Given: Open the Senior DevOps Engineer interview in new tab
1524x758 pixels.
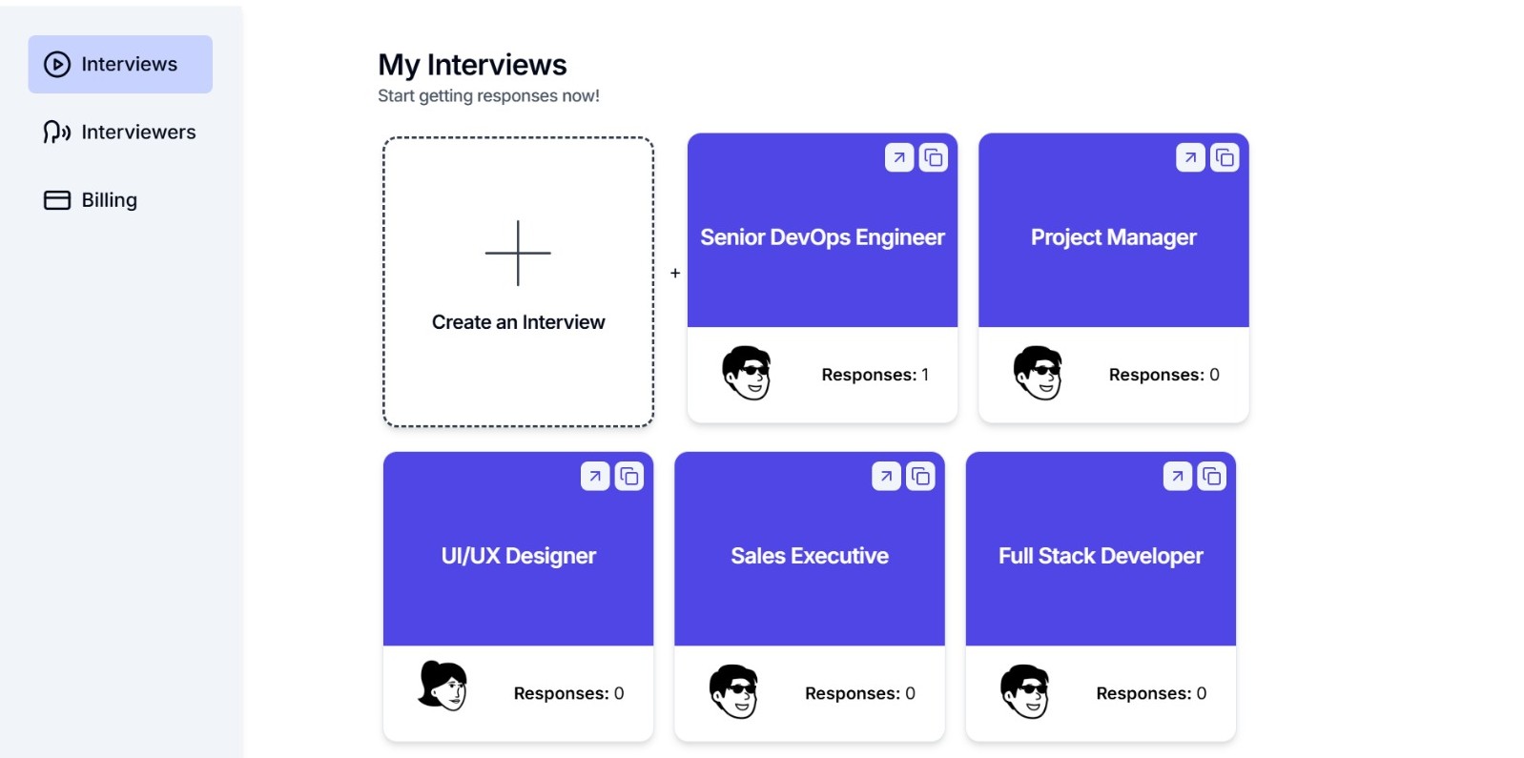Looking at the screenshot, I should [x=899, y=157].
